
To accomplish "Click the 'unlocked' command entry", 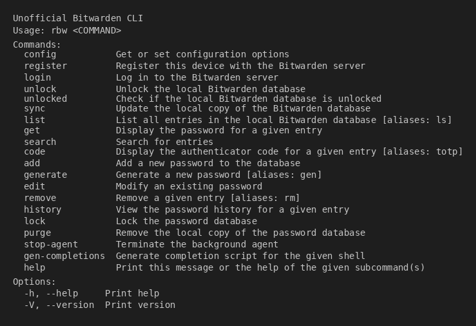I will tap(45, 99).
